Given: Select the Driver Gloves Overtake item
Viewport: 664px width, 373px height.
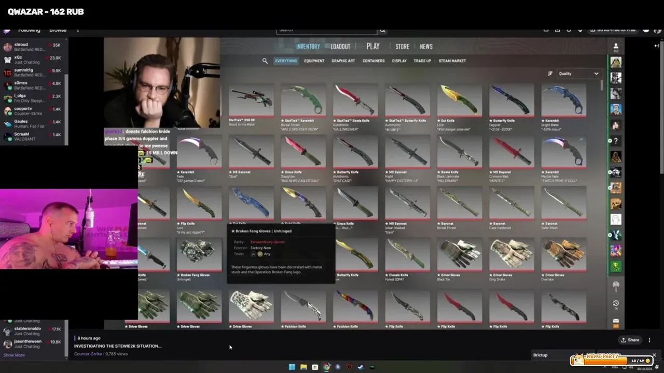Looking at the screenshot, I should coord(563,259).
